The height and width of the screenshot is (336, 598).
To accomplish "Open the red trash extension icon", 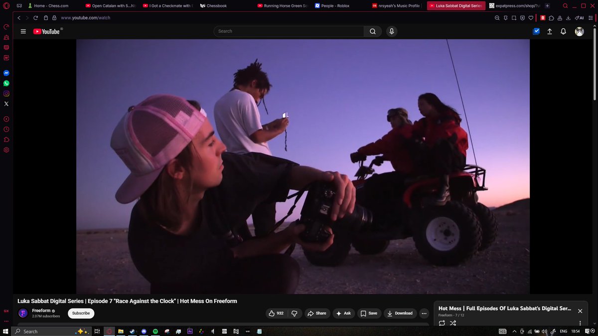I will coord(543,17).
